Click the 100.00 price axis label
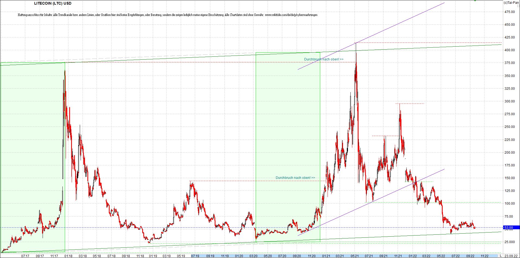This screenshot has height=258, width=520. (509, 204)
